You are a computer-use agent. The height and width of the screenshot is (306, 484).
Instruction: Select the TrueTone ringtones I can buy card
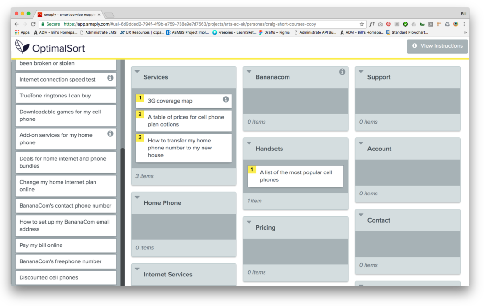[x=66, y=96]
